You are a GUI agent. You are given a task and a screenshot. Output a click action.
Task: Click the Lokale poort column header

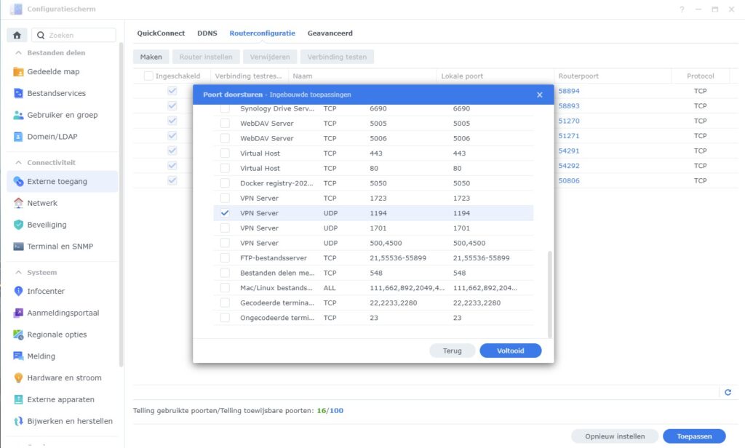coord(495,76)
